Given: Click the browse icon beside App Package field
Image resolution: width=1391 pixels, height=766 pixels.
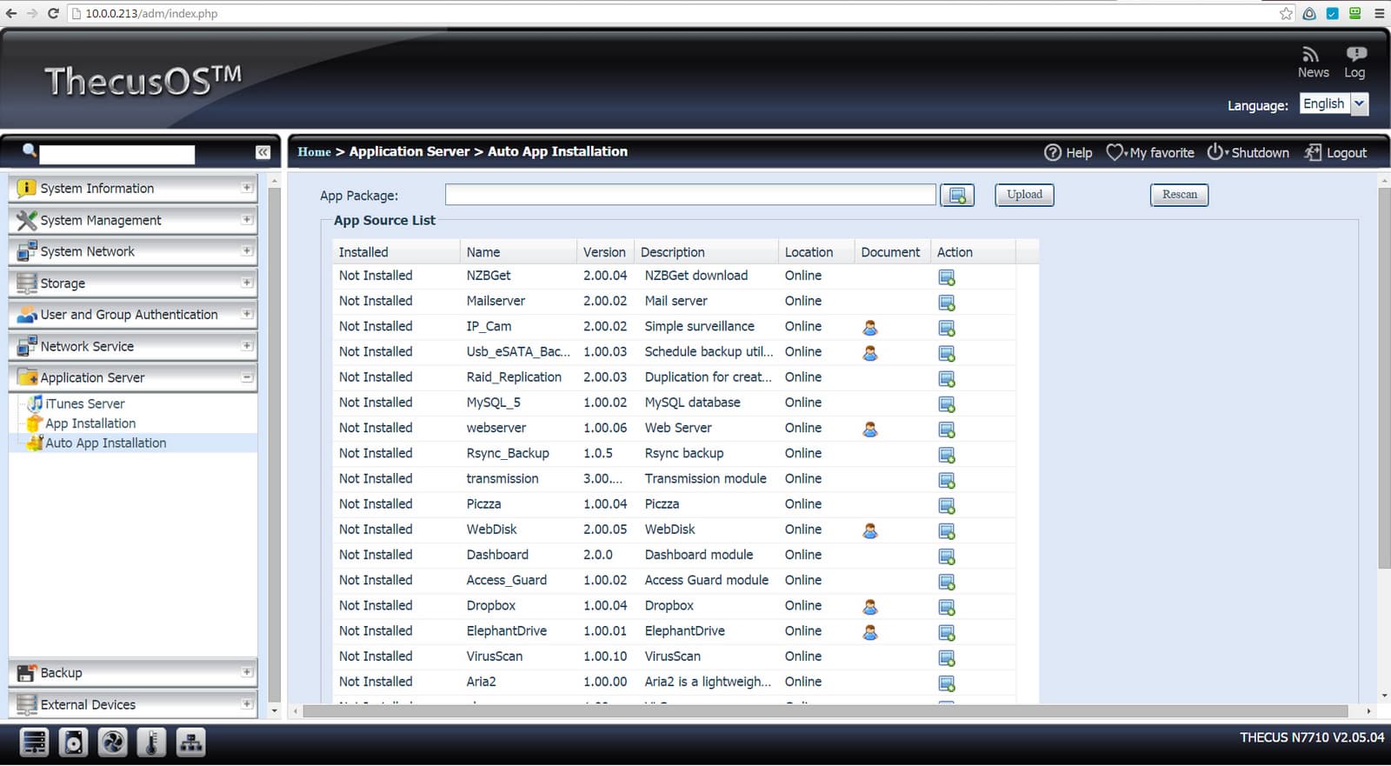Looking at the screenshot, I should click(x=957, y=196).
